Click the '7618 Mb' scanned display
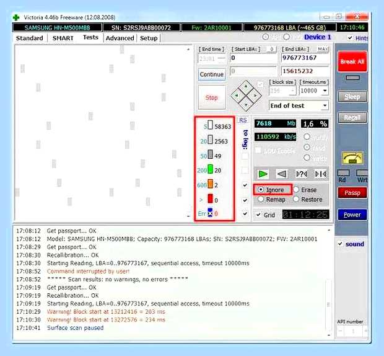The image size is (384, 356). click(x=275, y=123)
